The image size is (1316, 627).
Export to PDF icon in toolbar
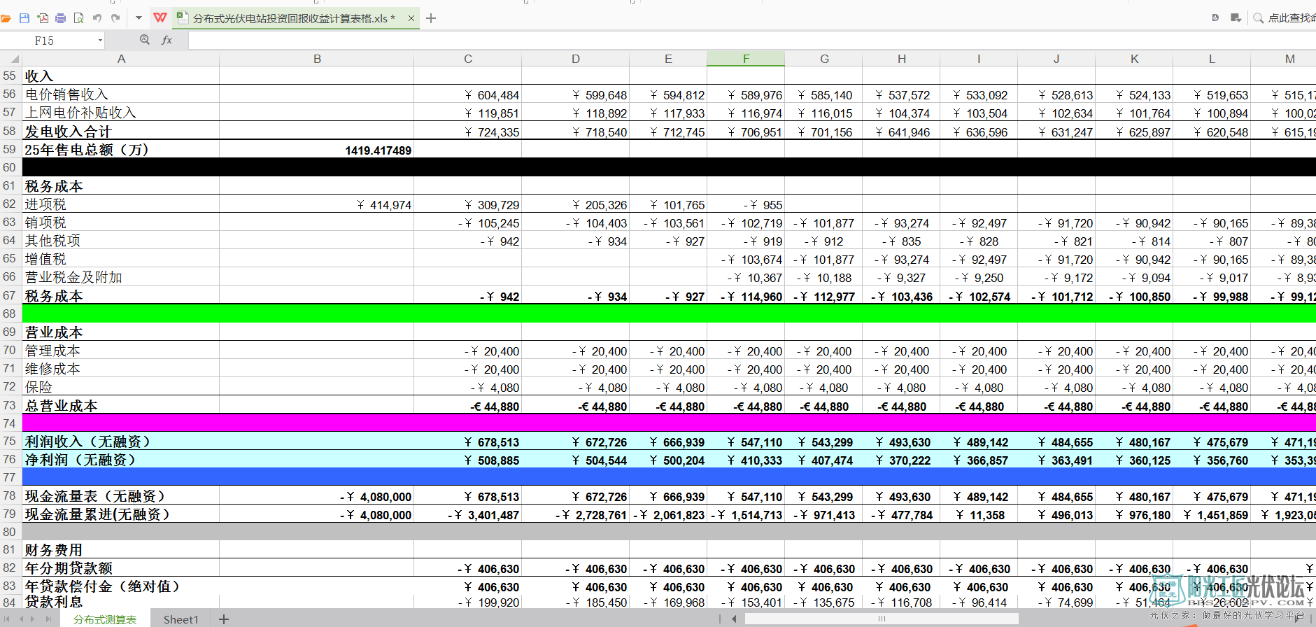click(x=43, y=18)
